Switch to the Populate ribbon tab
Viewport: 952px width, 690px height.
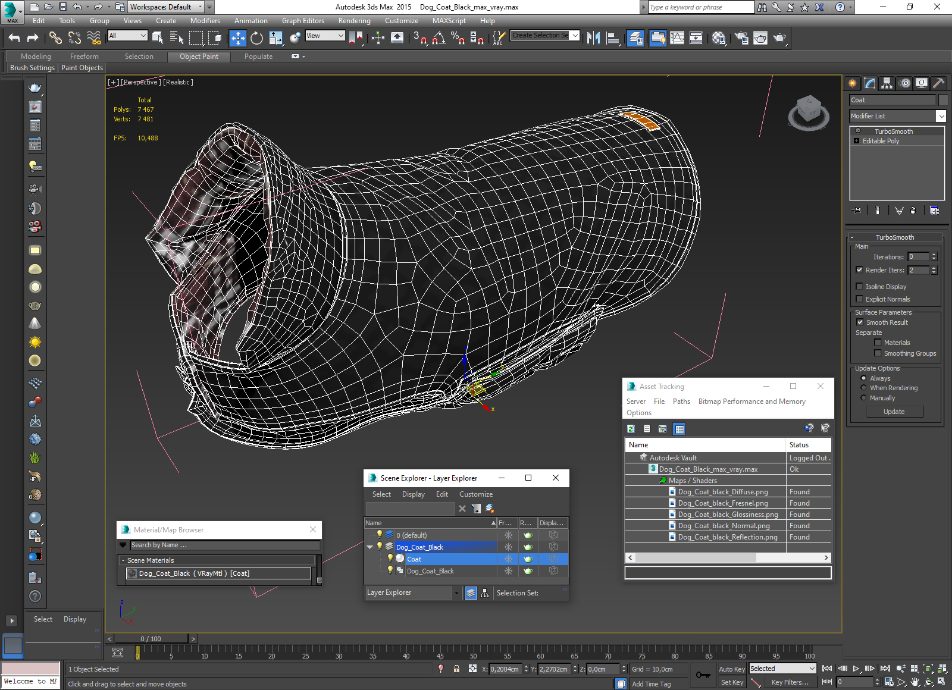point(258,57)
